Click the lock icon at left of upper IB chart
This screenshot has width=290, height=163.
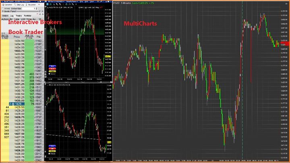[46, 77]
